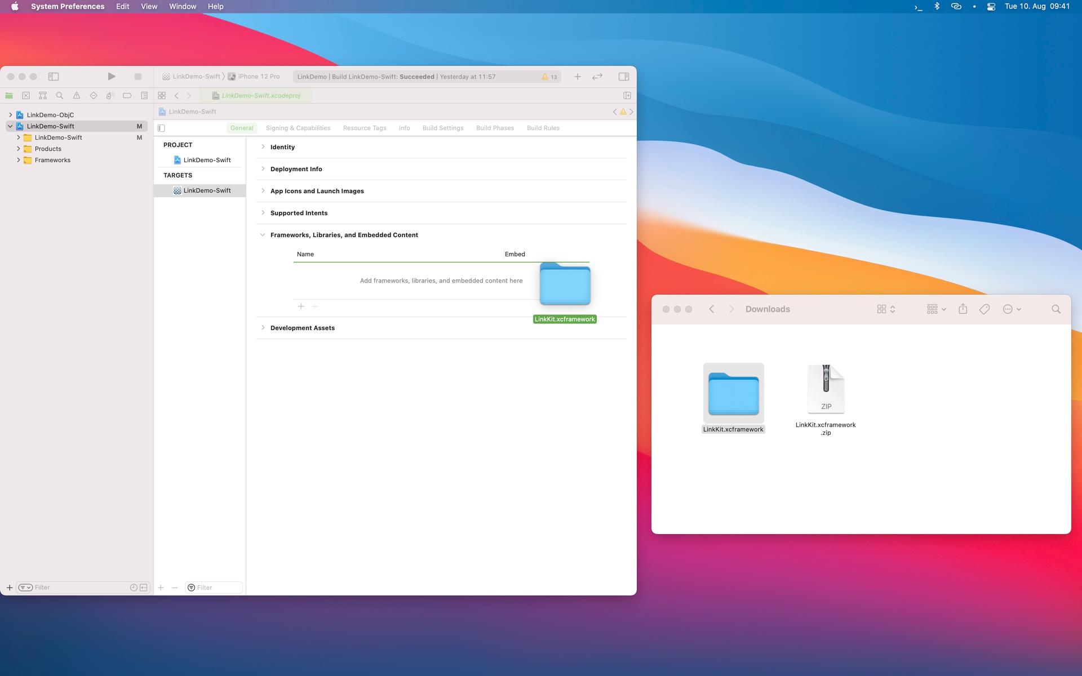Select the Source Control navigator icon
This screenshot has height=676, width=1082.
point(26,96)
